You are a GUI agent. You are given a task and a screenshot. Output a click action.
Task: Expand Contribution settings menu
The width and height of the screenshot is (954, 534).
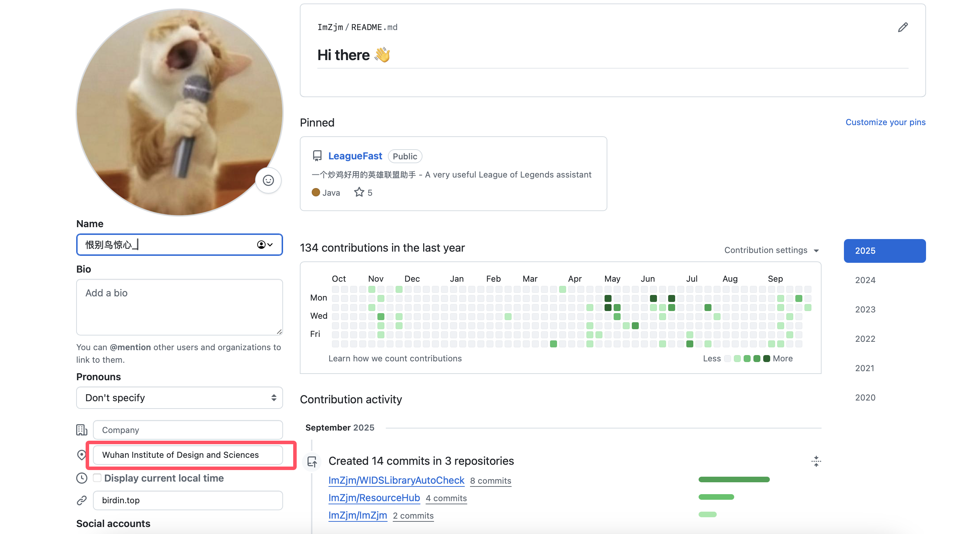click(x=771, y=250)
